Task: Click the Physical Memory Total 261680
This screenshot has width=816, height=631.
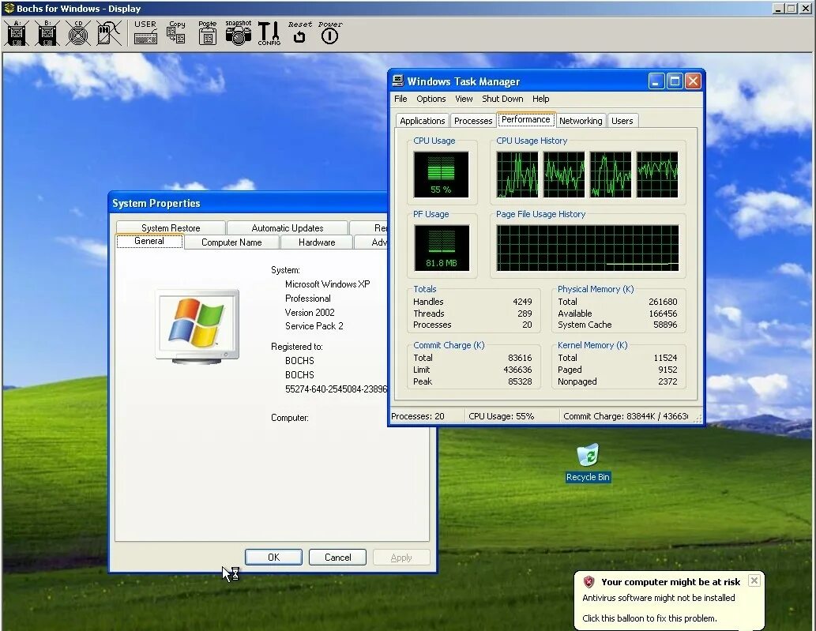Action: click(x=663, y=302)
